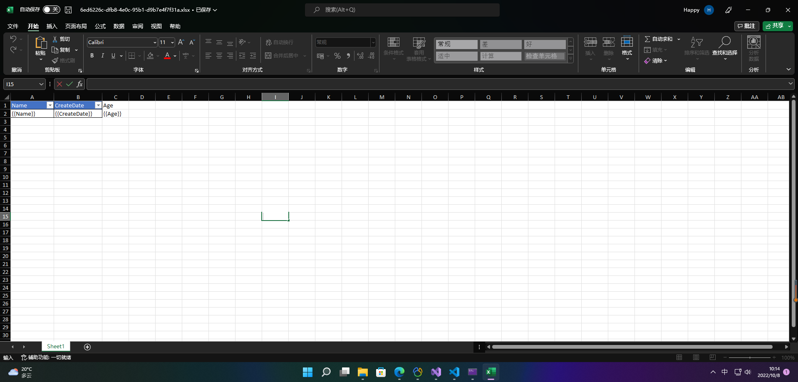Toggle underline formatting

(x=113, y=55)
